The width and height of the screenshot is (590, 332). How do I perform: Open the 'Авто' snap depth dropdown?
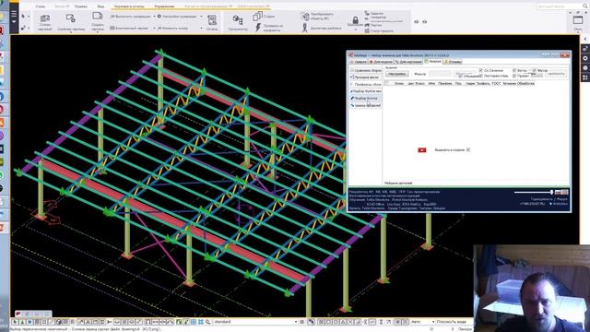pyautogui.click(x=422, y=322)
